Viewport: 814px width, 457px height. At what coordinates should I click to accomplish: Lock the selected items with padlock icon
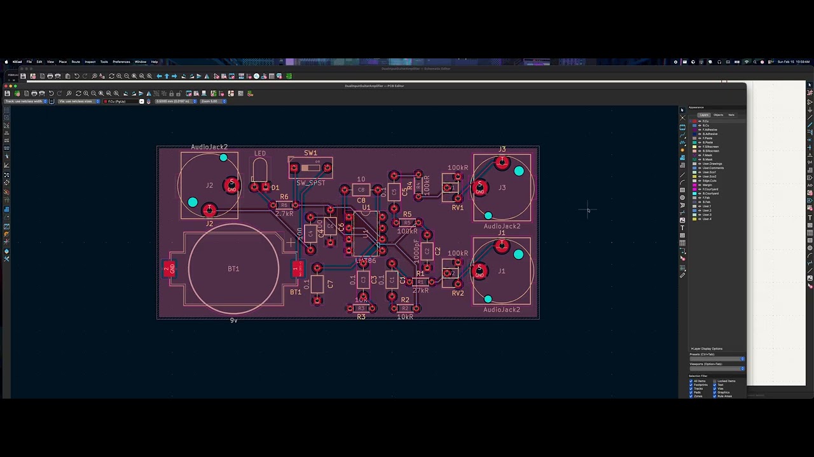(172, 93)
